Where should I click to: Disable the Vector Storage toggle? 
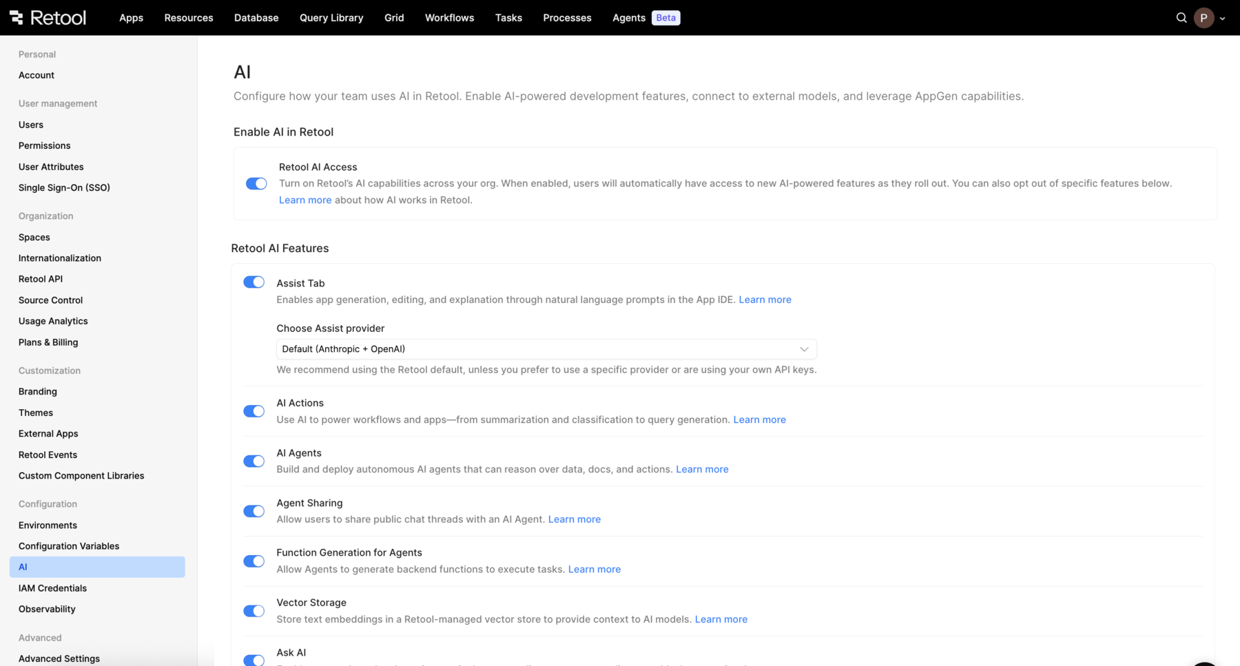(254, 611)
